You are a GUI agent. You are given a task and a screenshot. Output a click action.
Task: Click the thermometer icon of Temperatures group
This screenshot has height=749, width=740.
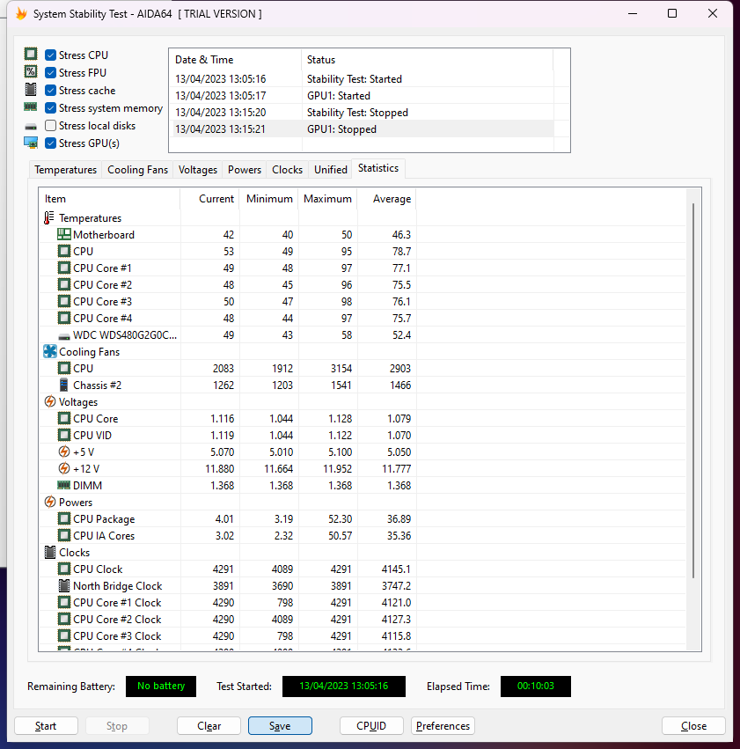point(48,217)
